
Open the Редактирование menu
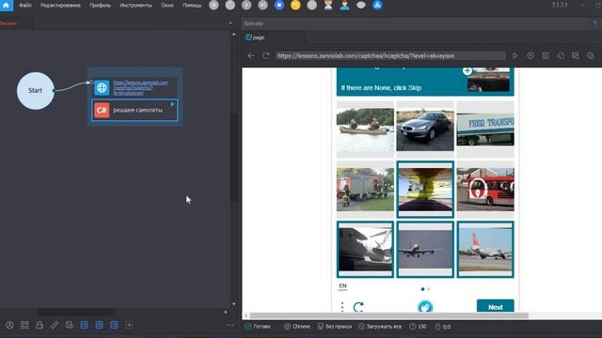point(60,6)
